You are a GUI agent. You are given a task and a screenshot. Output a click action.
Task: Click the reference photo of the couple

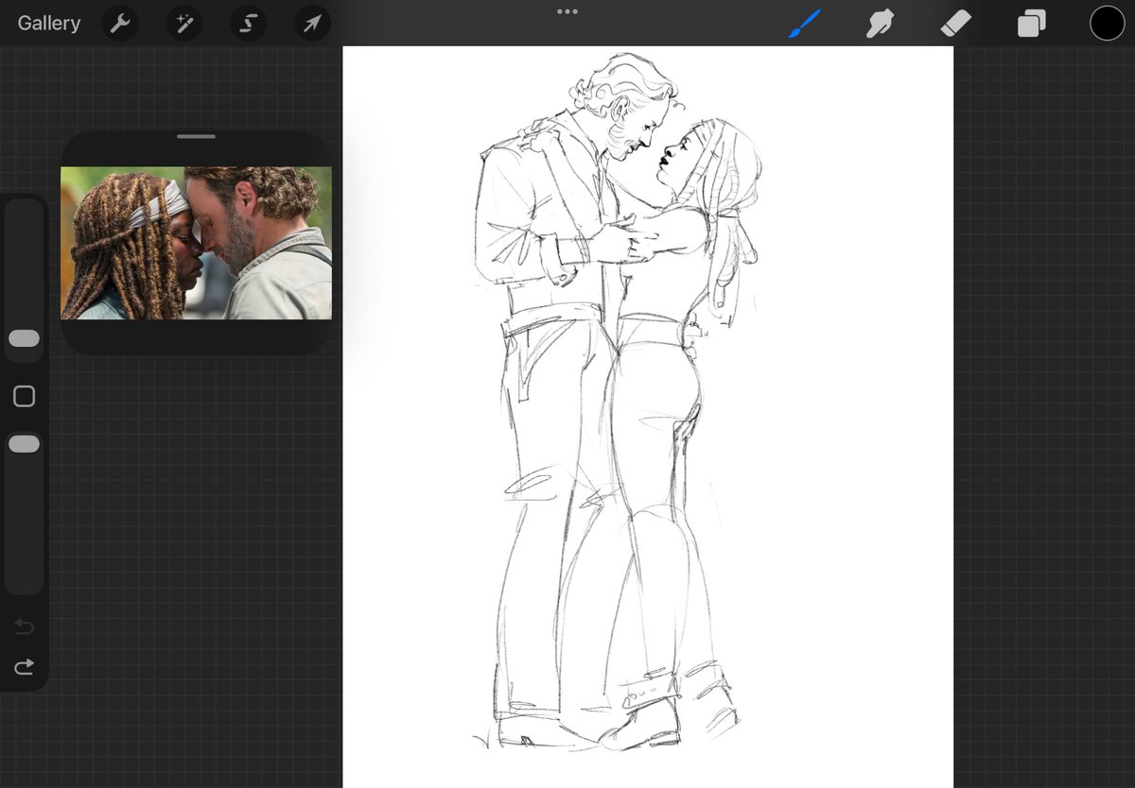(x=196, y=243)
